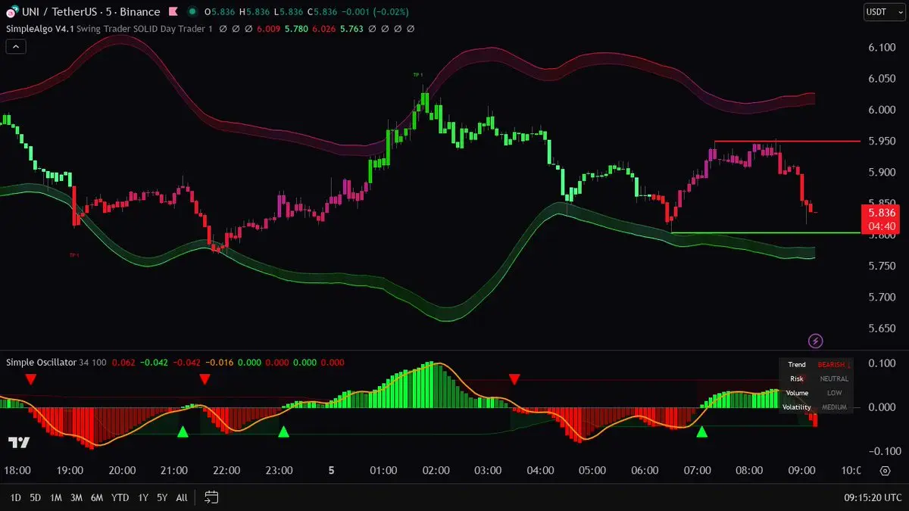The height and width of the screenshot is (511, 909).
Task: Click the red down arrow near 21:30
Action: tap(205, 379)
